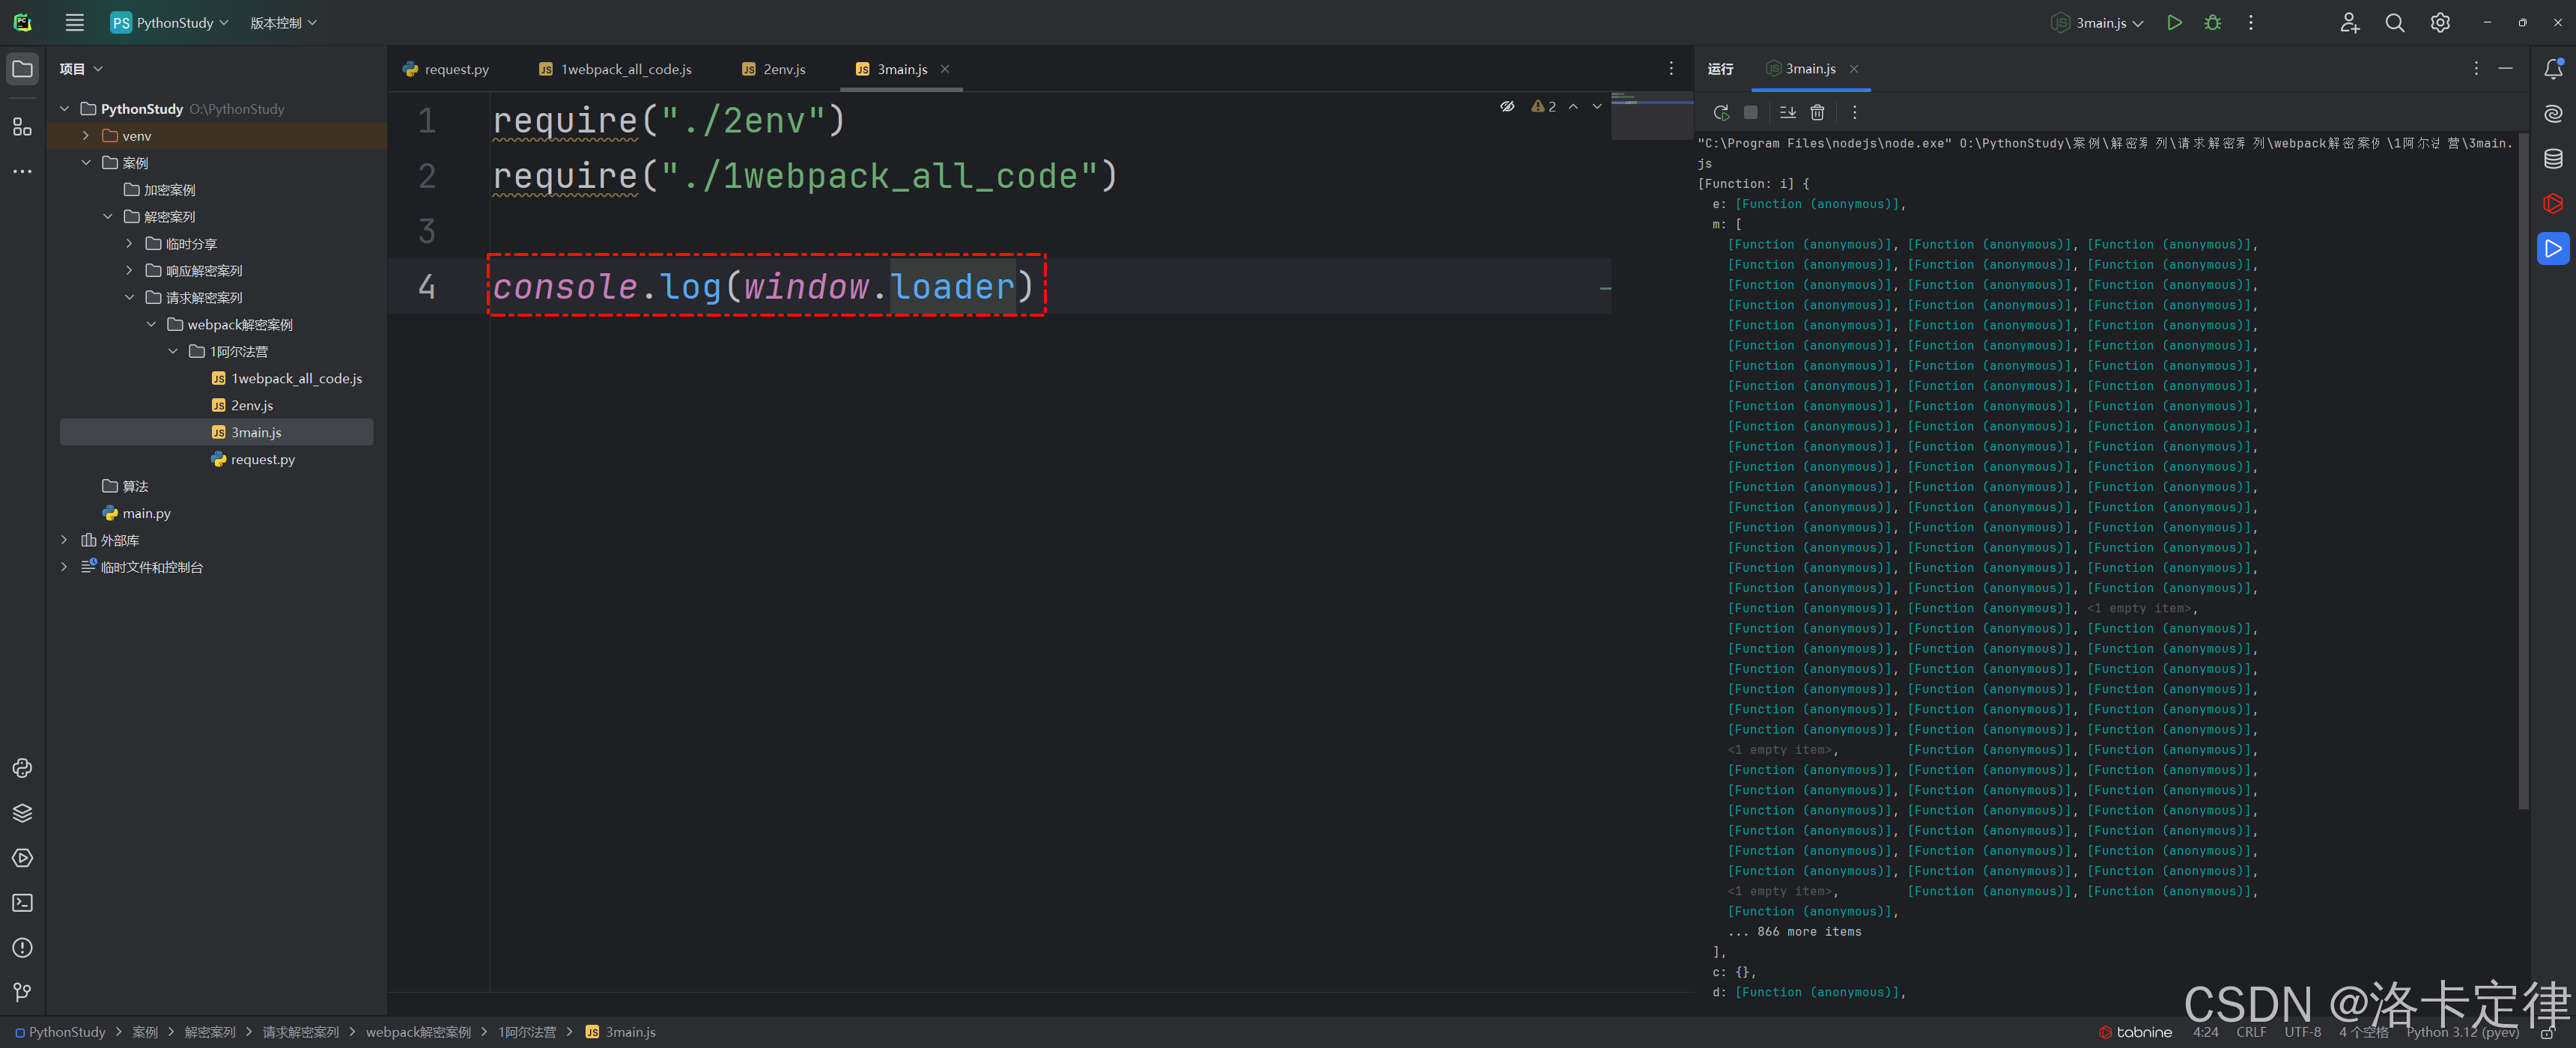Toggle the Project tool window folder icon

[x=22, y=68]
